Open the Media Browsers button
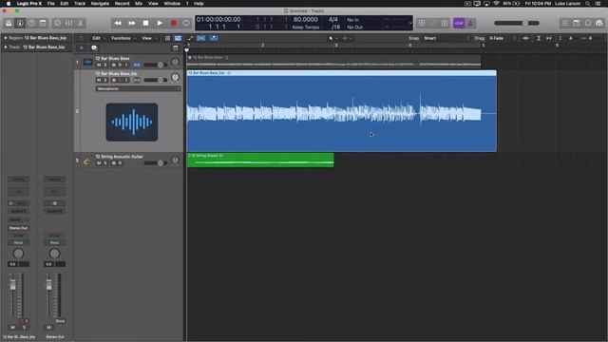608x342 pixels. point(599,23)
